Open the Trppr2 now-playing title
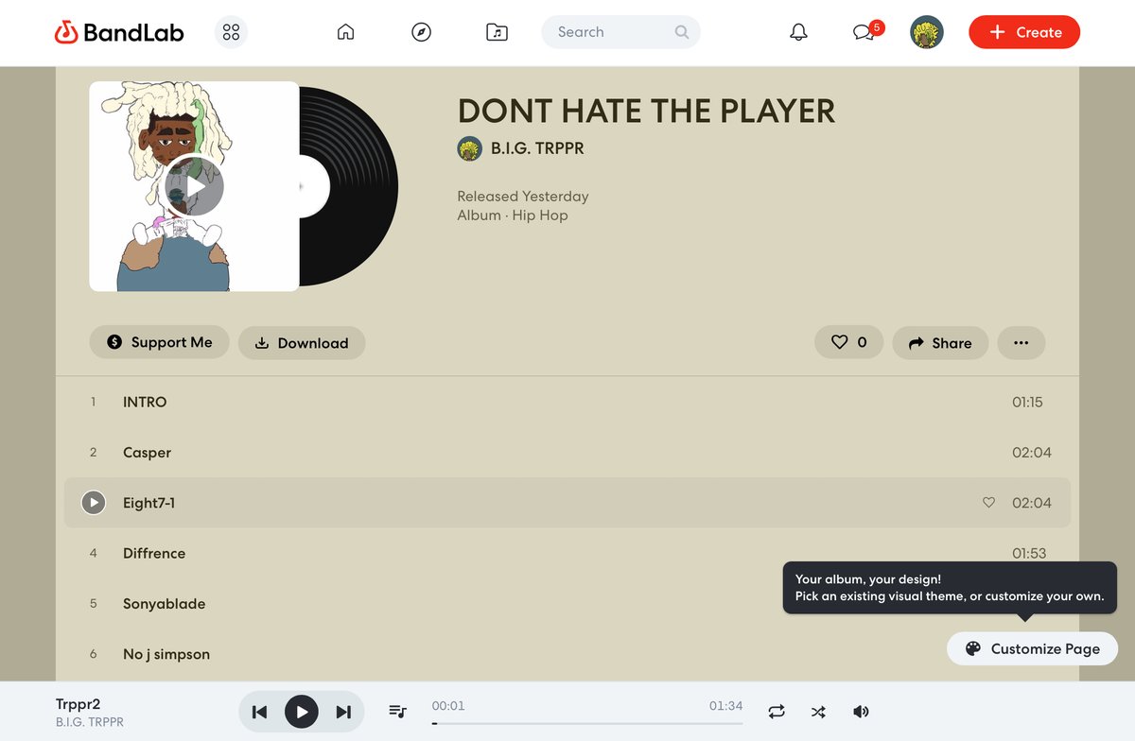The image size is (1135, 741). [x=79, y=704]
